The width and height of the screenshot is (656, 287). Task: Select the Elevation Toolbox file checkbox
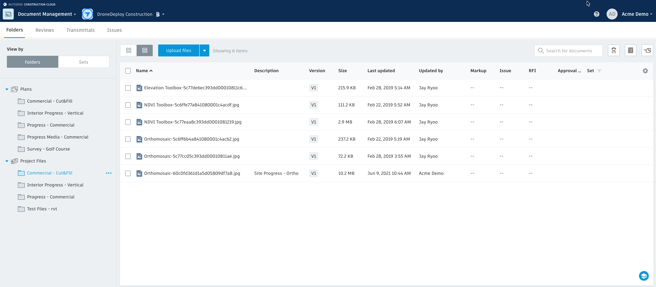click(x=128, y=88)
